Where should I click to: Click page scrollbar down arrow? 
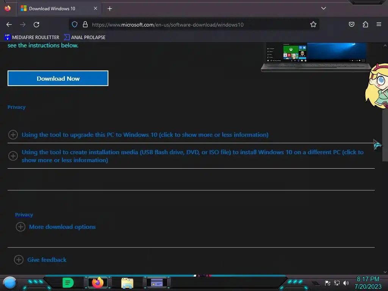click(385, 272)
